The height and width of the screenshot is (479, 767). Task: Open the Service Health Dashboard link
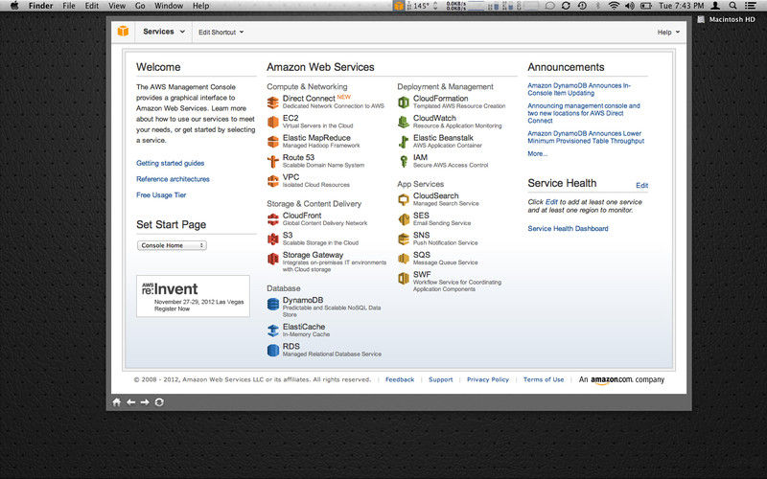pos(568,228)
